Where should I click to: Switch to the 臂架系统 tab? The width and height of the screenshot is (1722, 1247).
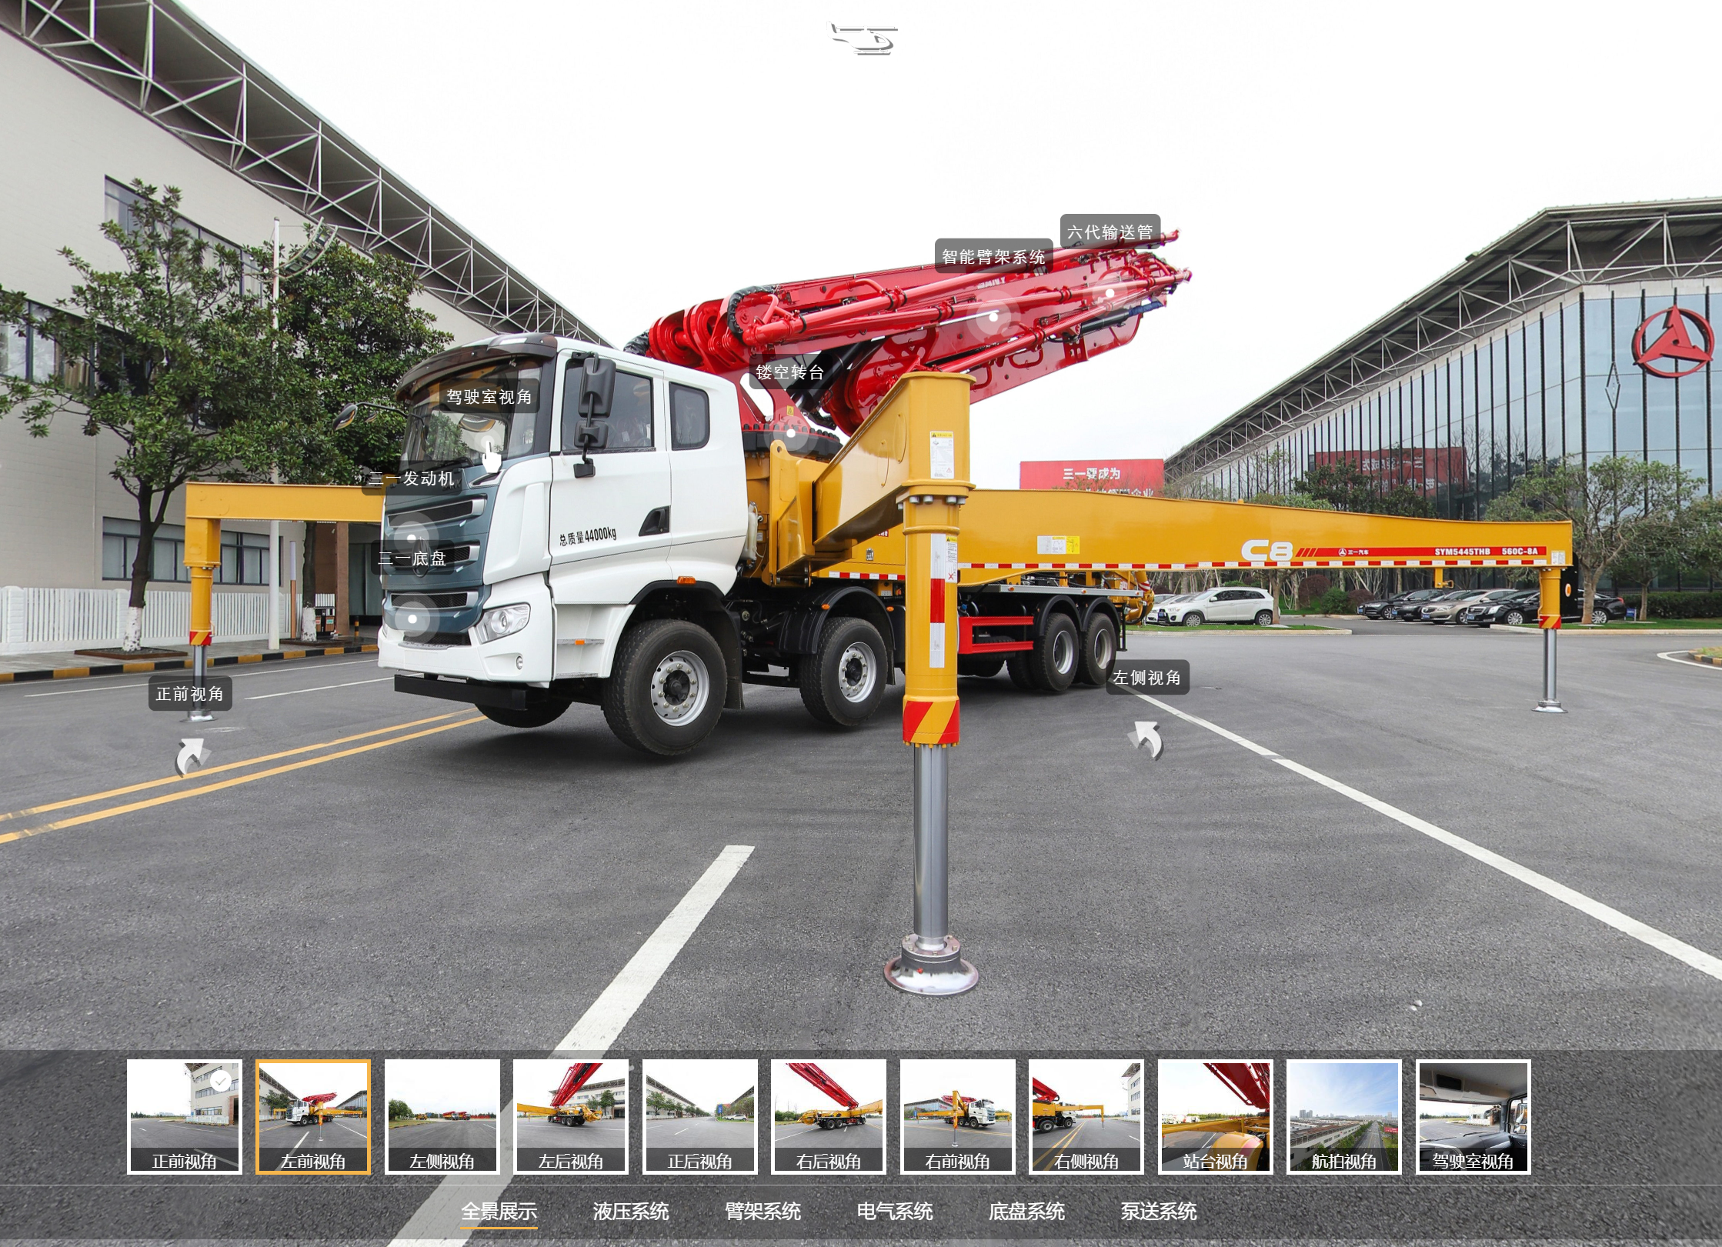[763, 1212]
